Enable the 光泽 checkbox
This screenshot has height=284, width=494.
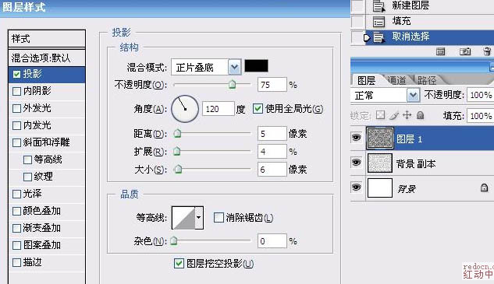tap(16, 194)
